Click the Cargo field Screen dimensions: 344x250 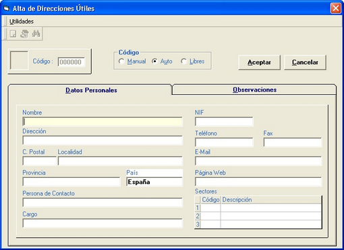(103, 223)
